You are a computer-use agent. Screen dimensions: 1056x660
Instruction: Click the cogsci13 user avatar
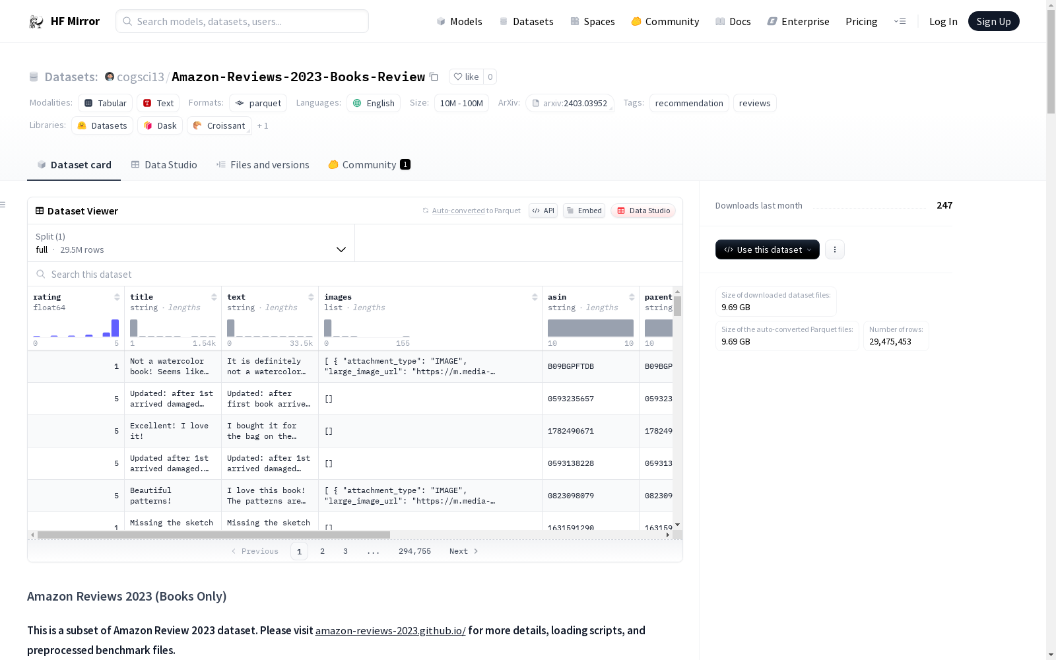pos(110,77)
